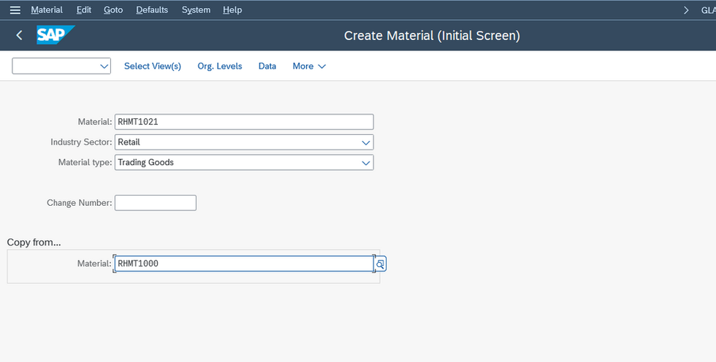716x362 pixels.
Task: Click the Create Material (Initial Screen) title
Action: click(x=432, y=36)
